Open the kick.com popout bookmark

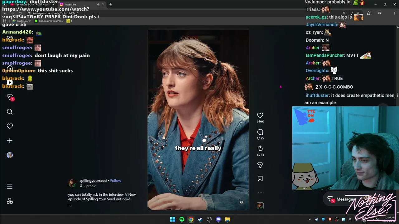tap(49, 21)
